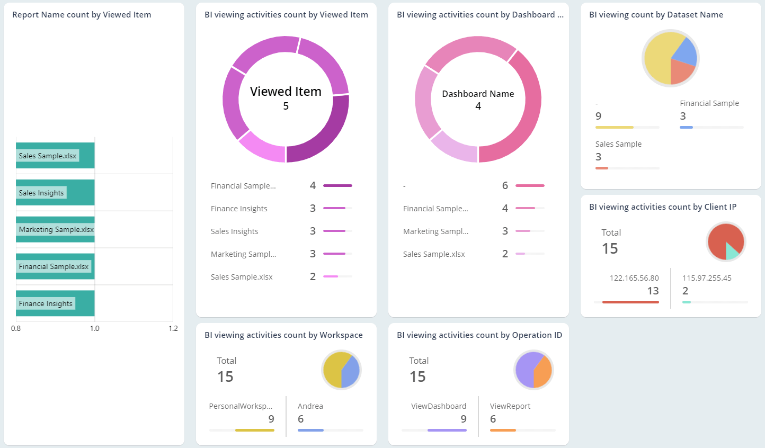Click the Financial Sample dataset label
Screen dimensions: 765x448
pyautogui.click(x=709, y=103)
